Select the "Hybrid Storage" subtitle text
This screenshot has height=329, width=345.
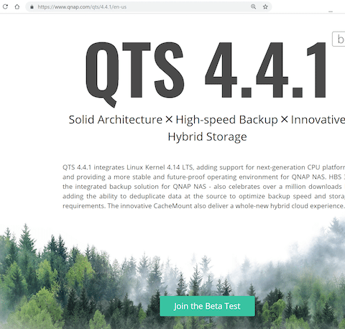point(207,137)
